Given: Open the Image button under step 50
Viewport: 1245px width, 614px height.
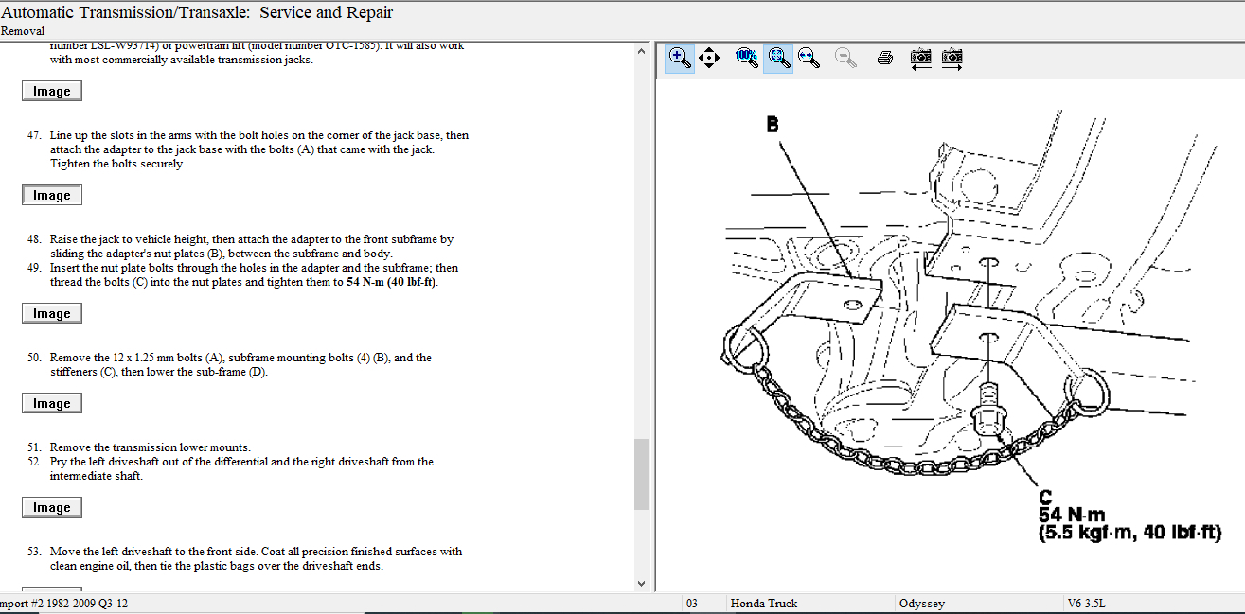Looking at the screenshot, I should 52,404.
